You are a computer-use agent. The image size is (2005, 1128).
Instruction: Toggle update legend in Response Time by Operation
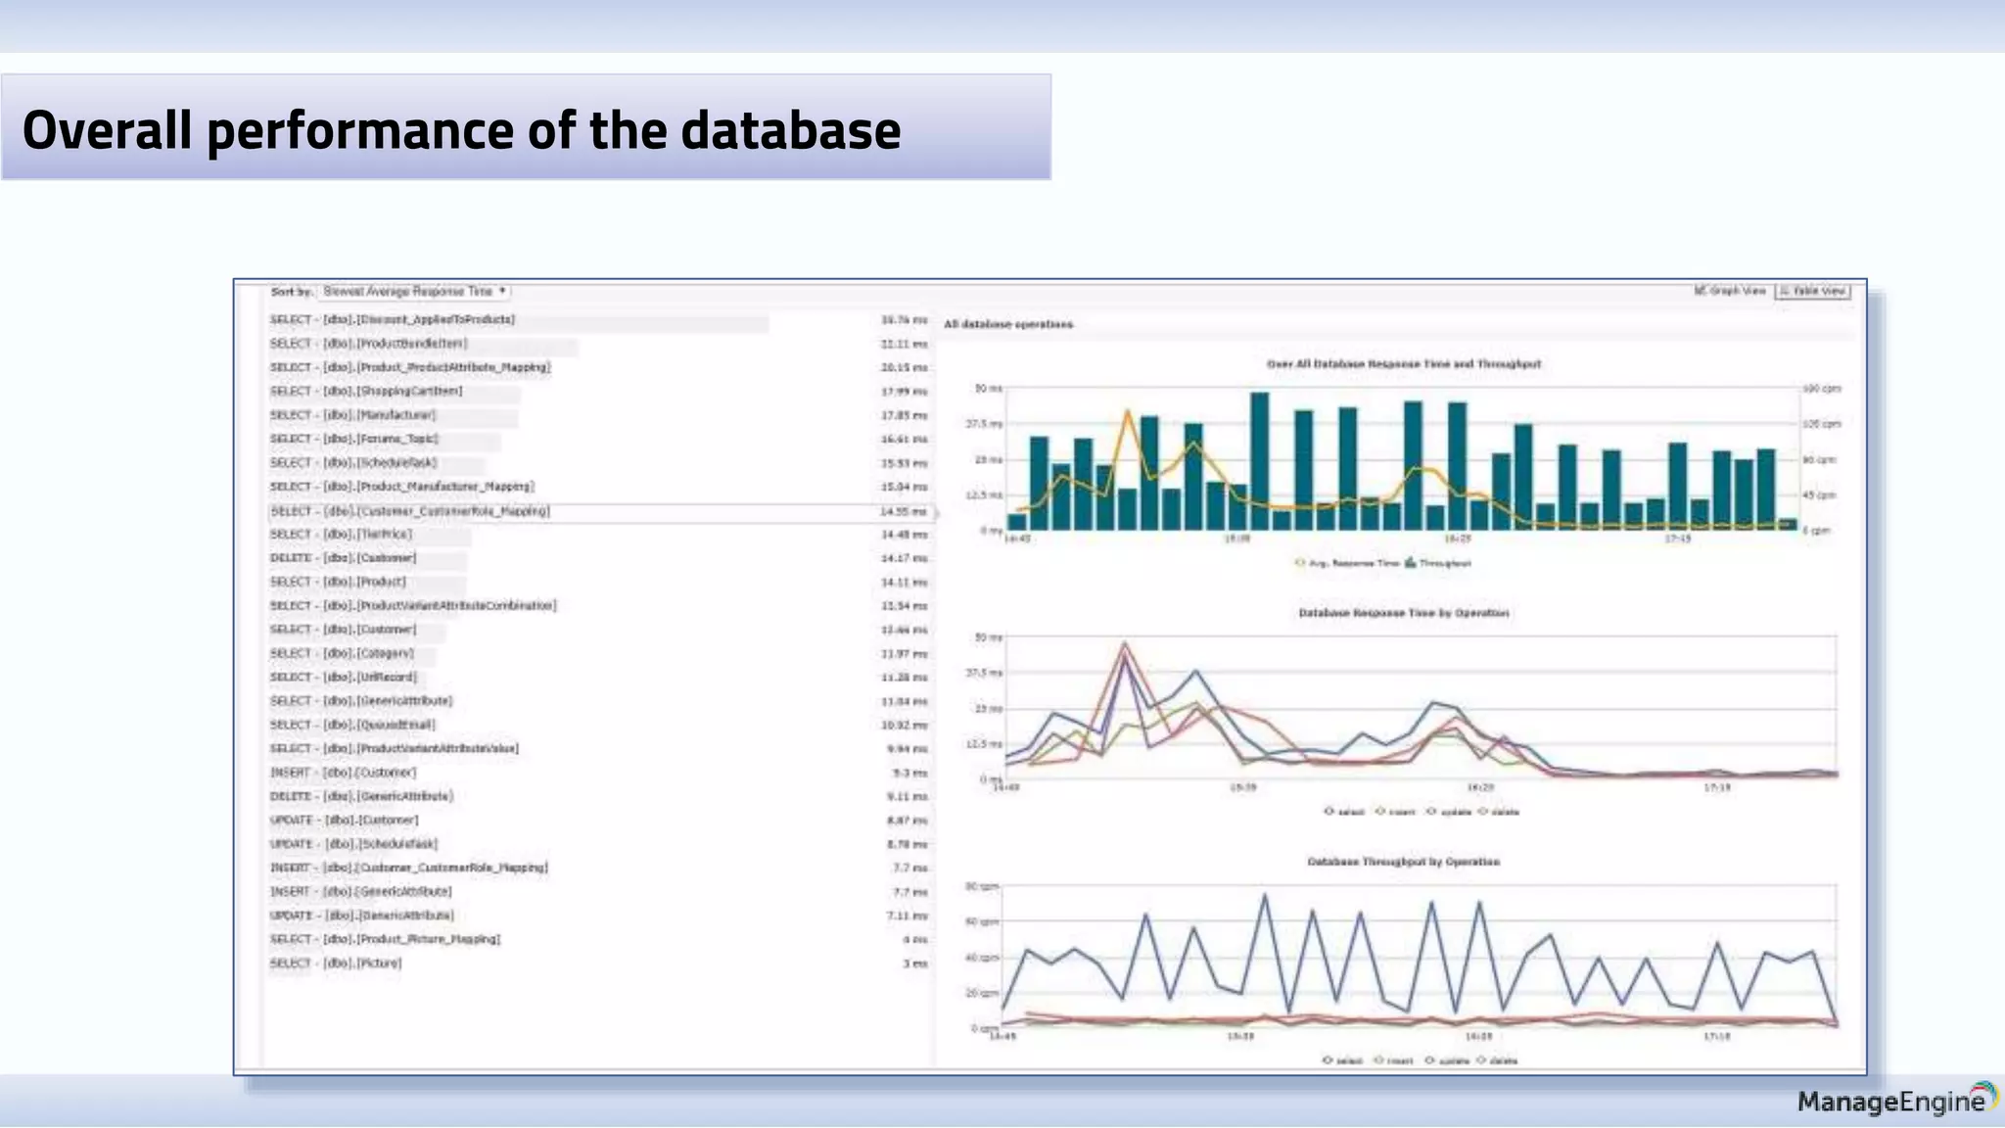click(1448, 812)
